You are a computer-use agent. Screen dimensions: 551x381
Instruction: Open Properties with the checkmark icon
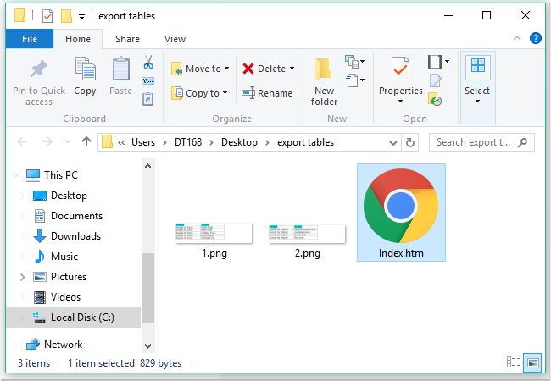400,71
